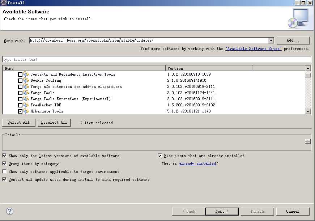Check Forge m2e extension for add-on classifiers
This screenshot has width=315, height=221.
[x=20, y=87]
